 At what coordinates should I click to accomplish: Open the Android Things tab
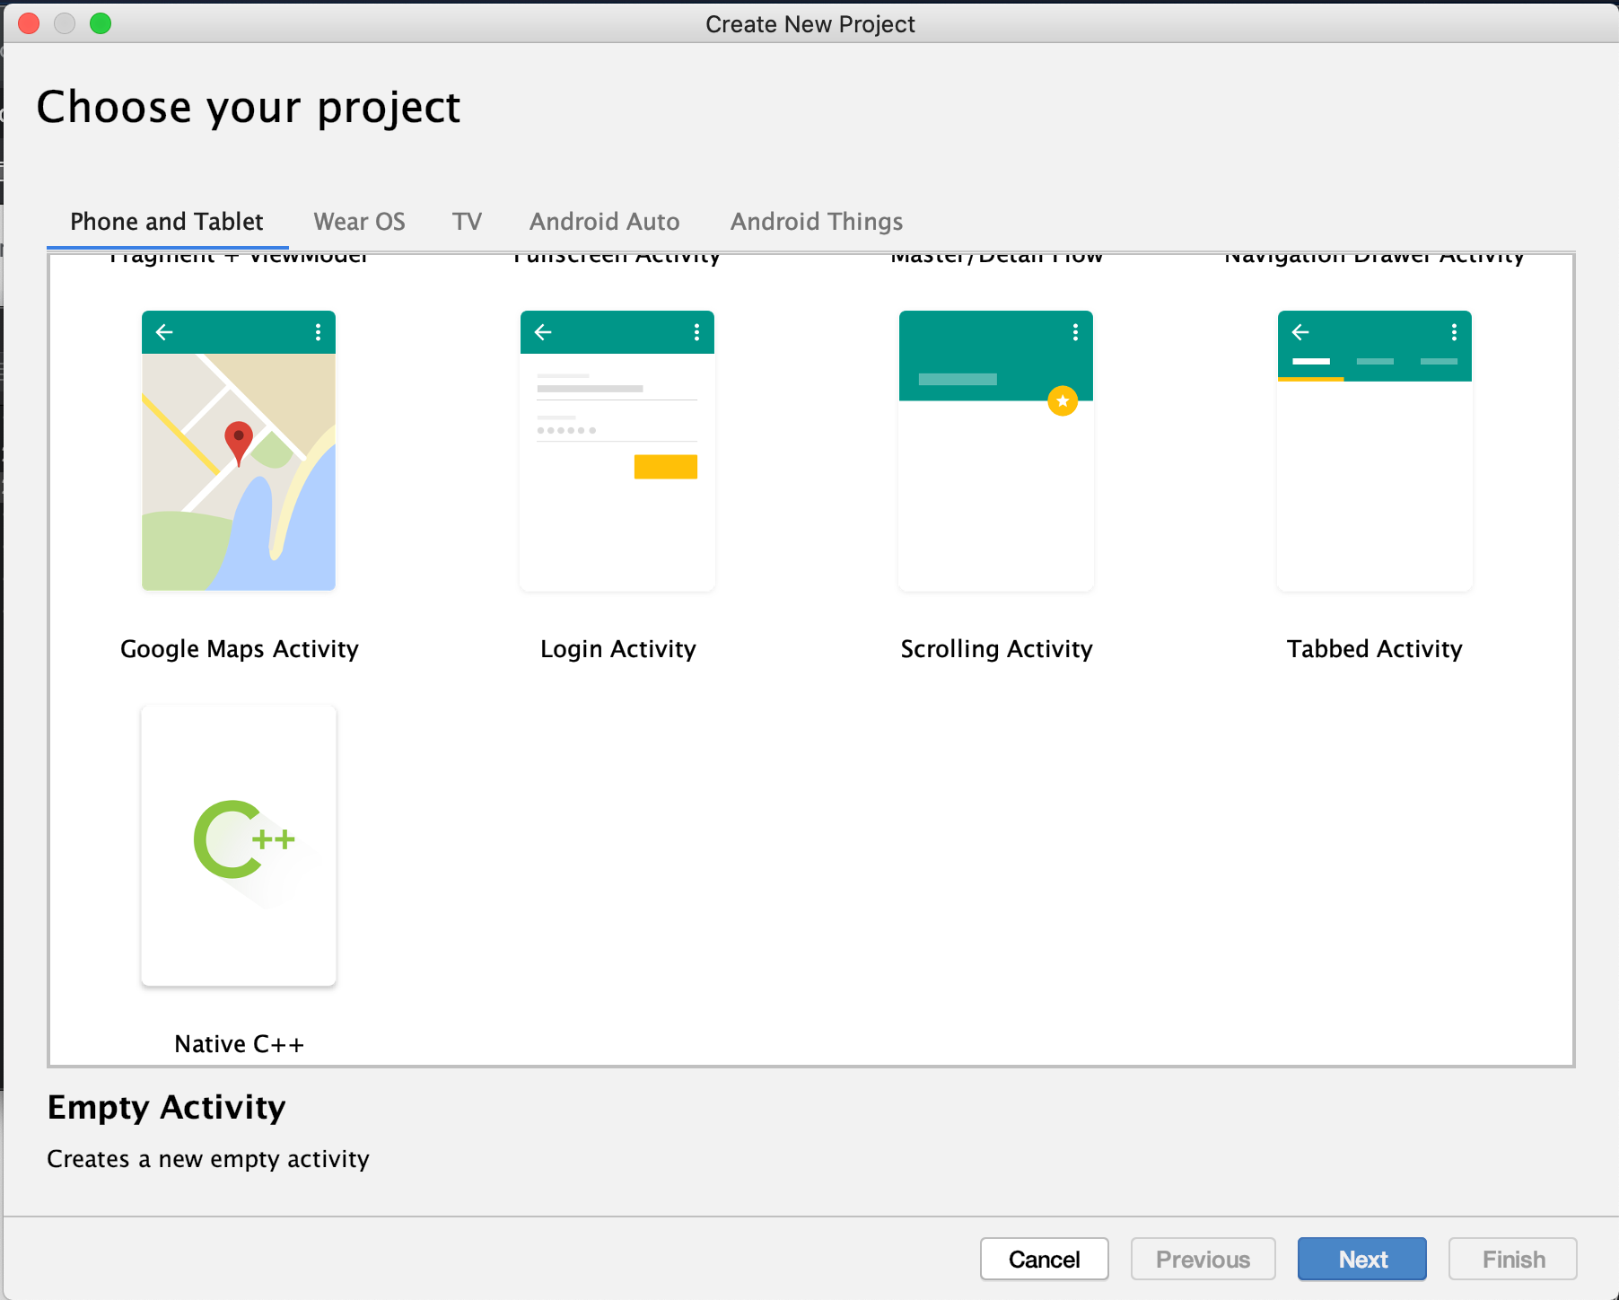coord(816,222)
